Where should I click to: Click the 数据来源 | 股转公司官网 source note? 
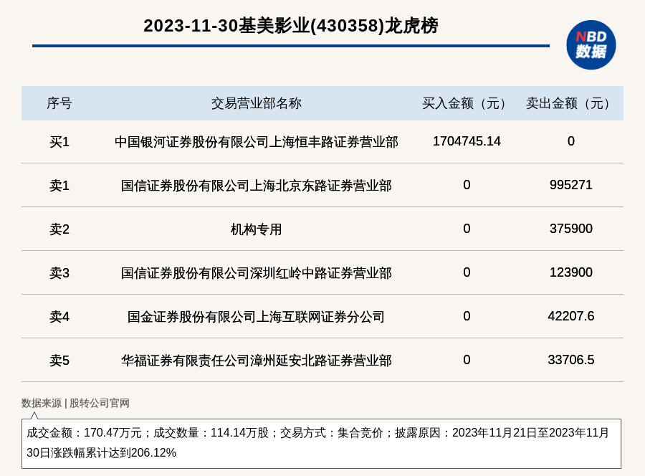(75, 403)
